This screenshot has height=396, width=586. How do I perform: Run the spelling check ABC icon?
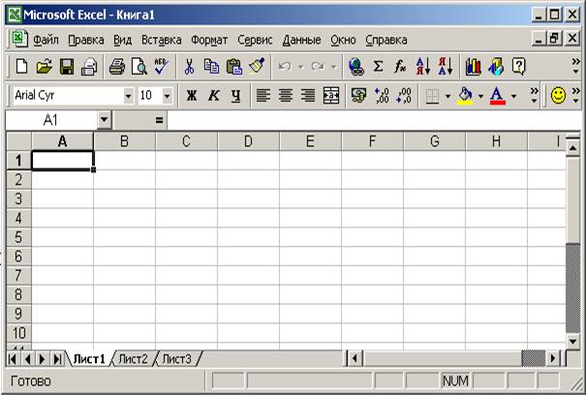(162, 67)
